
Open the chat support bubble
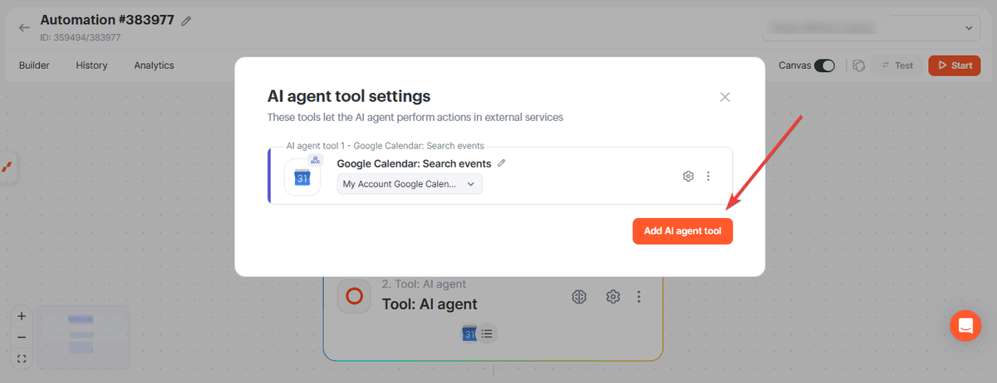(965, 325)
